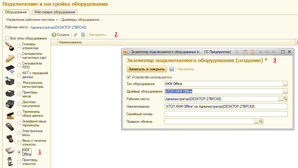
Task: Select Считыватели RFID radio button
Action: coord(19,65)
